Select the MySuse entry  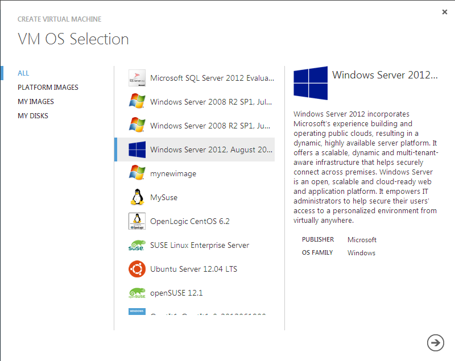(196, 197)
